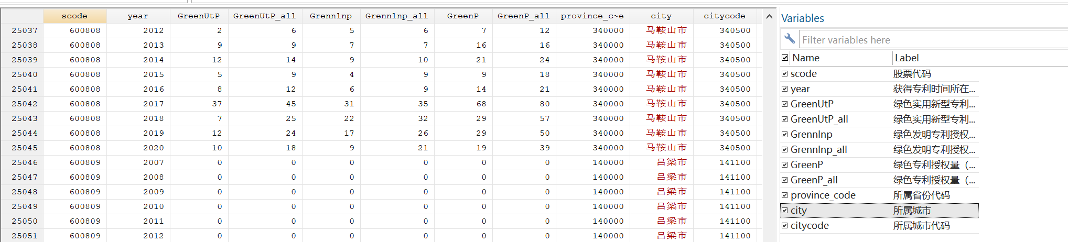Click GreenUtP cell 37 in row 25042
1068x242 pixels.
(199, 104)
